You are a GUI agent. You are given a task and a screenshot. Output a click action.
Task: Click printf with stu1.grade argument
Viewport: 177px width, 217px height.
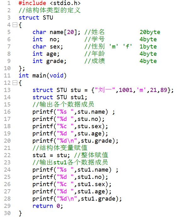coord(77,199)
